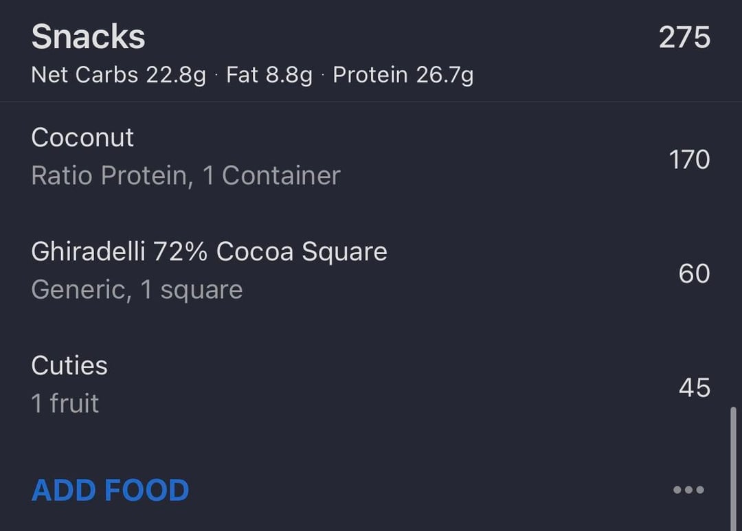Open the Coconut food entry
Viewport: 742px width, 531px height.
[x=82, y=138]
